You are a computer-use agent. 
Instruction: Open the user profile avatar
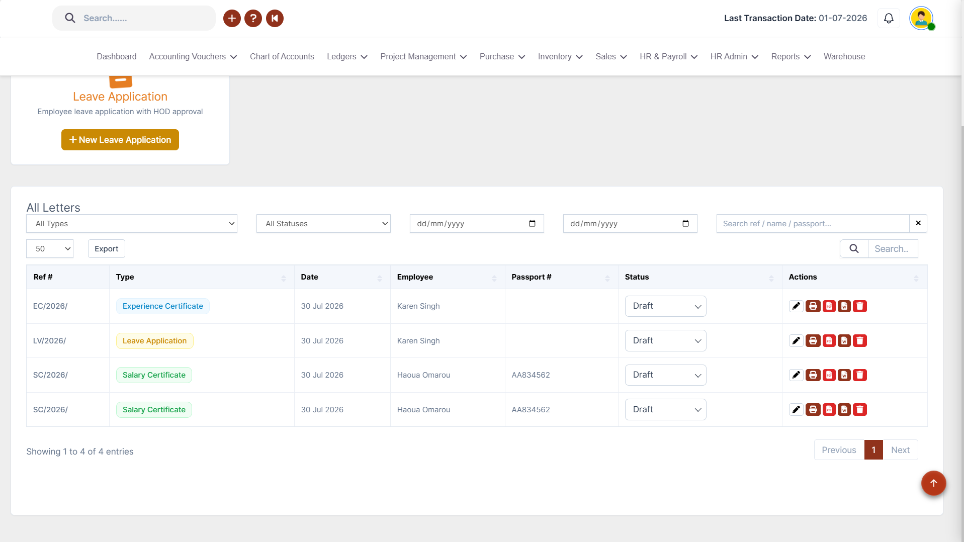[x=921, y=18]
